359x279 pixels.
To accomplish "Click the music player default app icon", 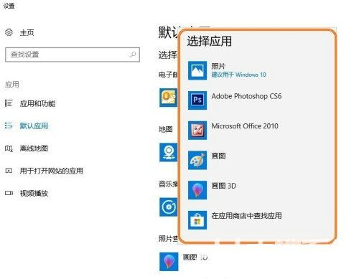I will [169, 207].
